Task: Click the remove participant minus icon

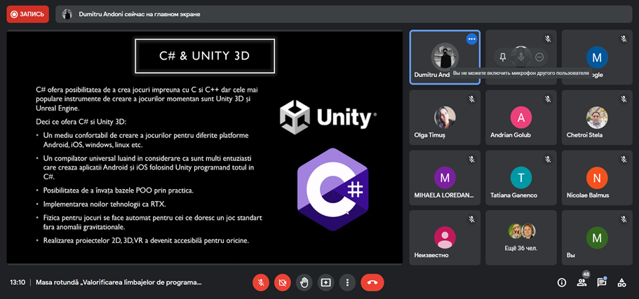Action: pos(539,57)
